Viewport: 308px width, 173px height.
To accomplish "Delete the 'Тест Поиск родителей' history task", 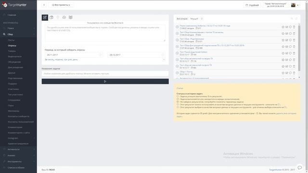I will point(294,53).
